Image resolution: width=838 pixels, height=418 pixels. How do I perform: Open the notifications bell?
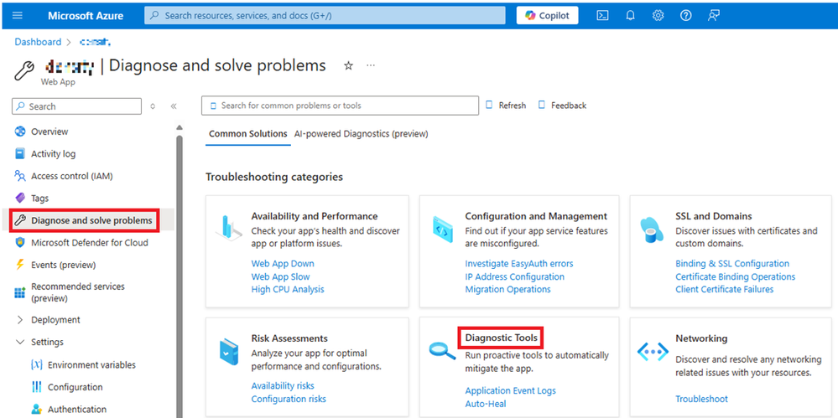pos(630,15)
